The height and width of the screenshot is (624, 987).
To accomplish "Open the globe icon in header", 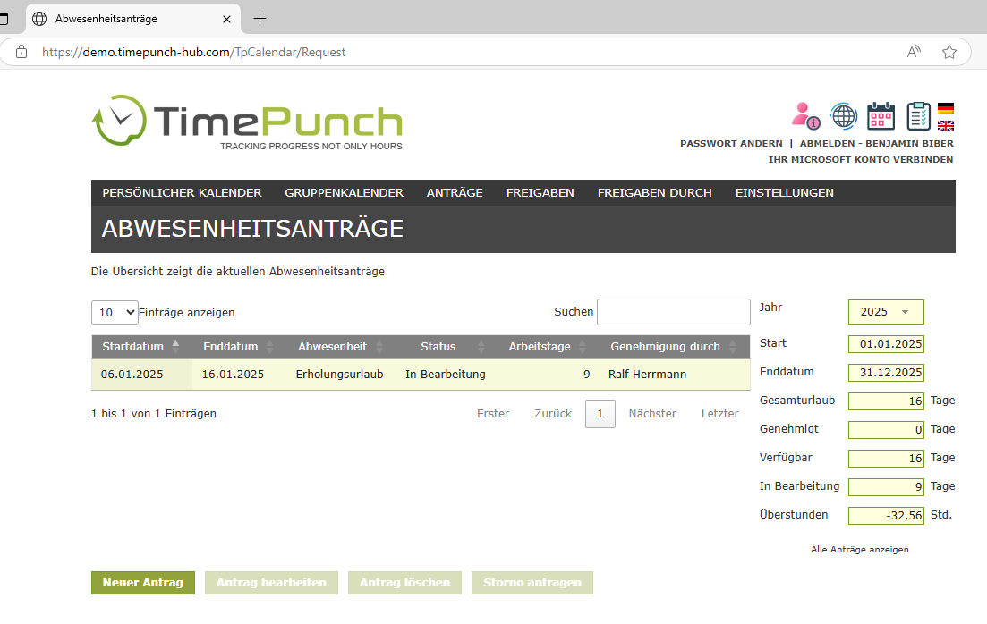I will [x=843, y=115].
